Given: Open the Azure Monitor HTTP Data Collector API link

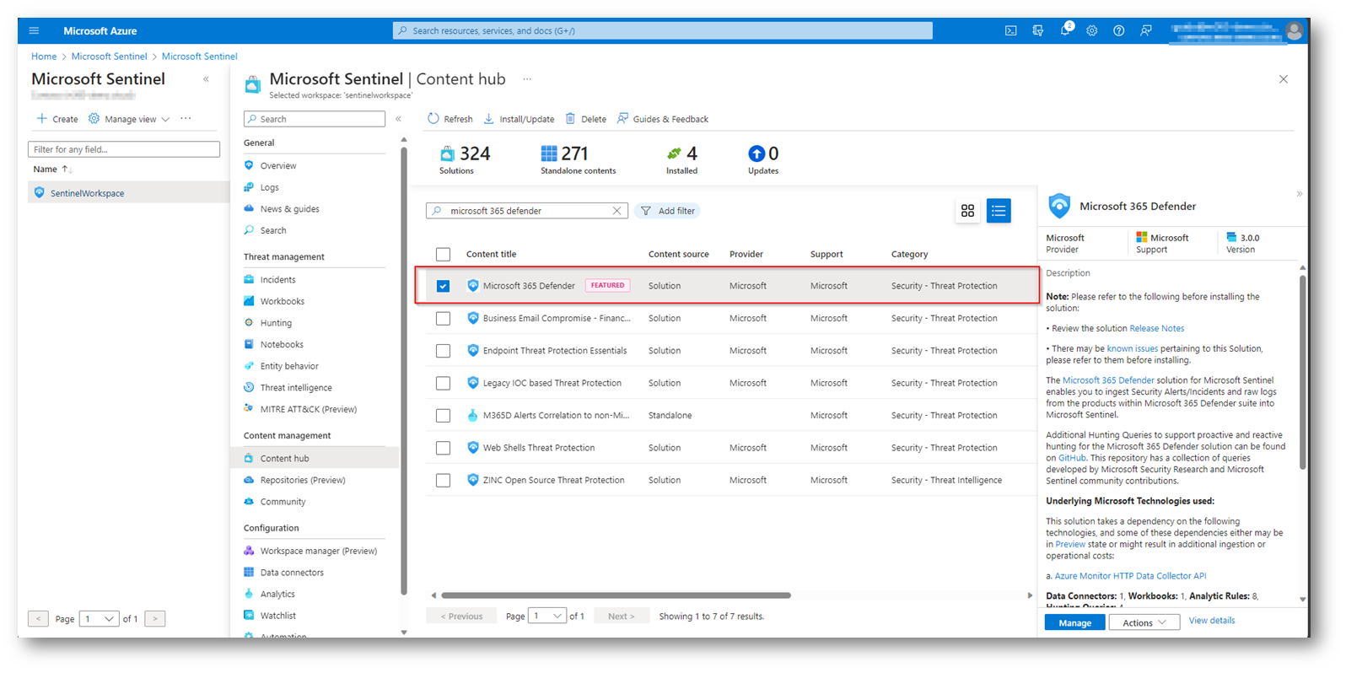Looking at the screenshot, I should click(1130, 576).
